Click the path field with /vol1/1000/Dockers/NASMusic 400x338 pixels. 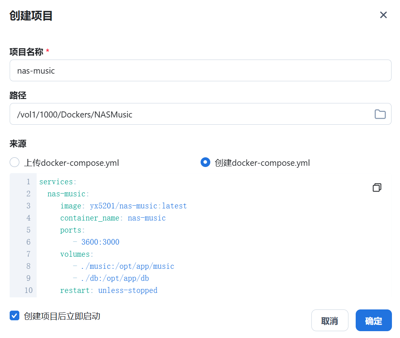coord(200,114)
